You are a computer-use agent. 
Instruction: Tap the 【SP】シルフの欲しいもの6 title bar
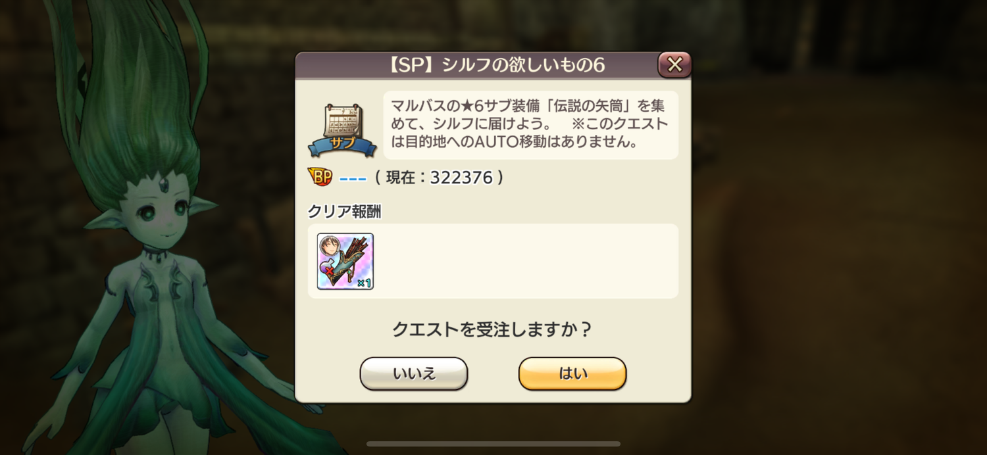coord(493,65)
